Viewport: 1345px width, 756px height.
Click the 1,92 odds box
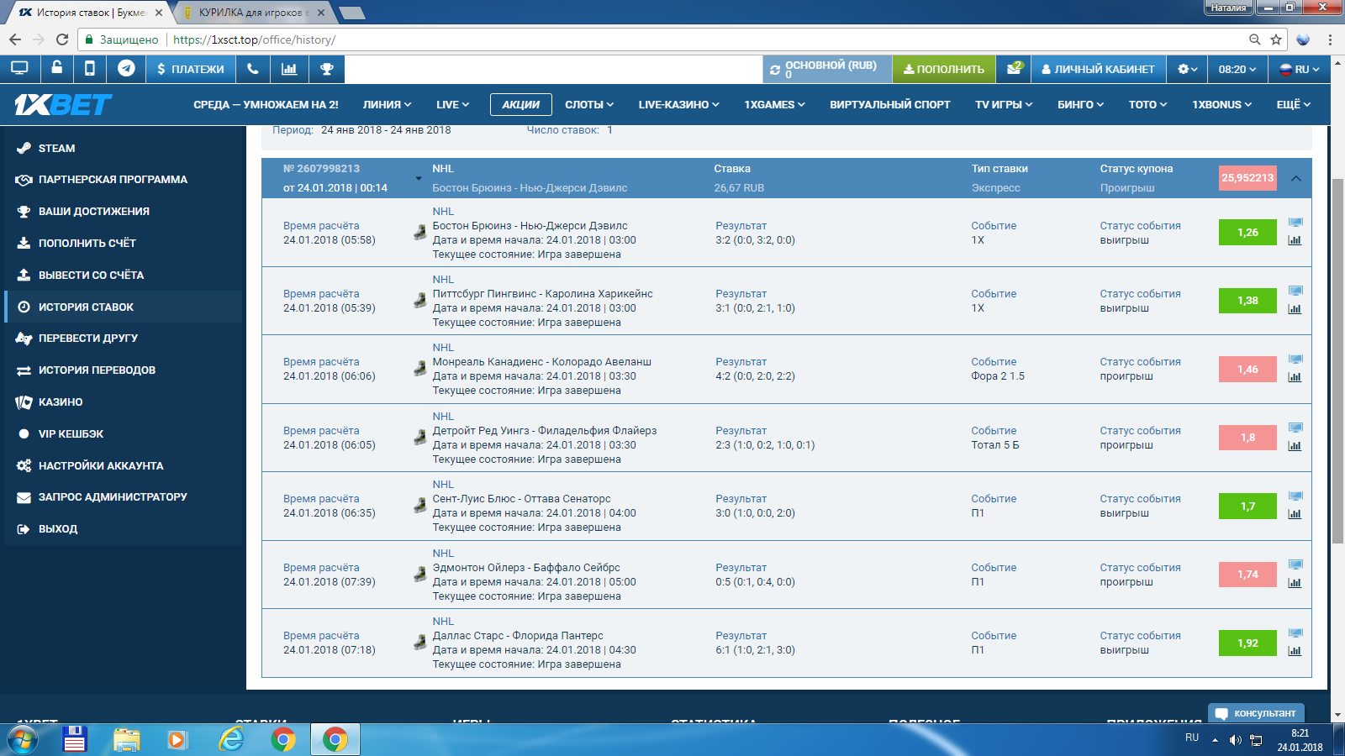click(1247, 643)
